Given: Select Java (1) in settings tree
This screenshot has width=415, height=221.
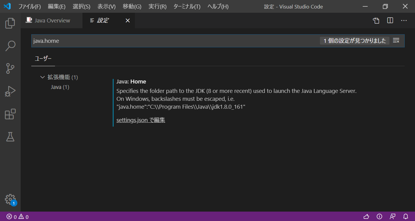Looking at the screenshot, I should pos(60,87).
